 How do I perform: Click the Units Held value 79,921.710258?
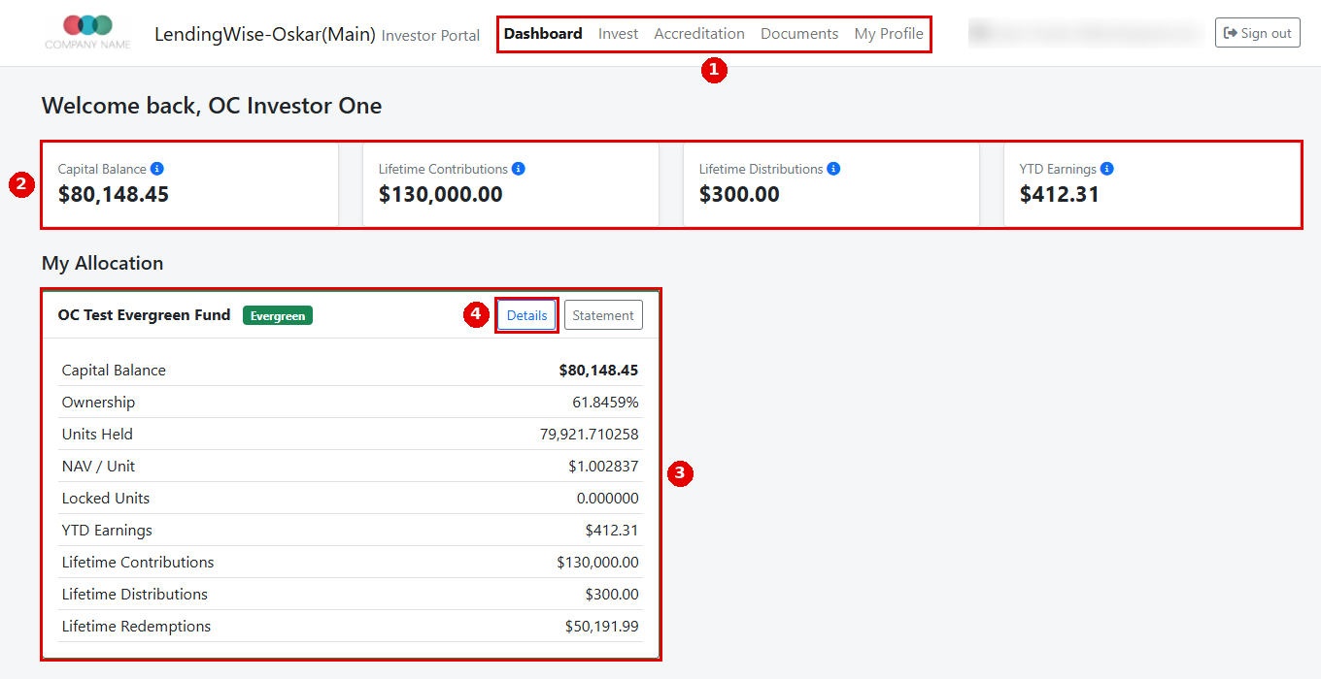(590, 435)
